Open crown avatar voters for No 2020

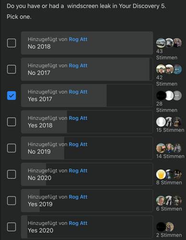(161, 174)
